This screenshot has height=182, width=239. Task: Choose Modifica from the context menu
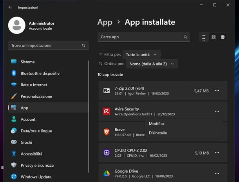183,124
